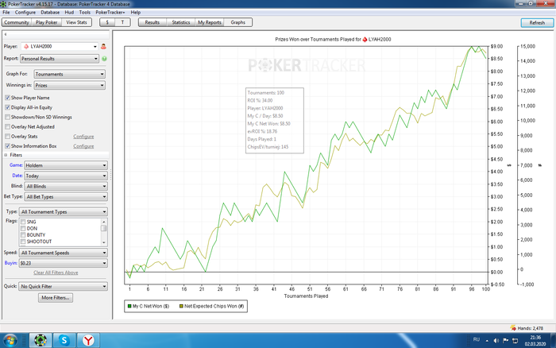Open the Tools menu
Image resolution: width=556 pixels, height=348 pixels.
(85, 12)
